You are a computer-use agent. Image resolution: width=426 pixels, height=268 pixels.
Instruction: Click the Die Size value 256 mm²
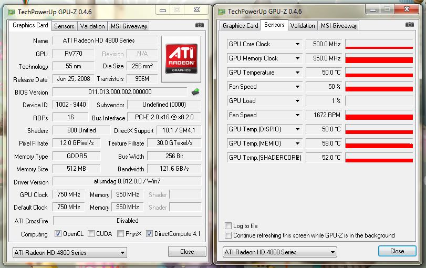[142, 66]
